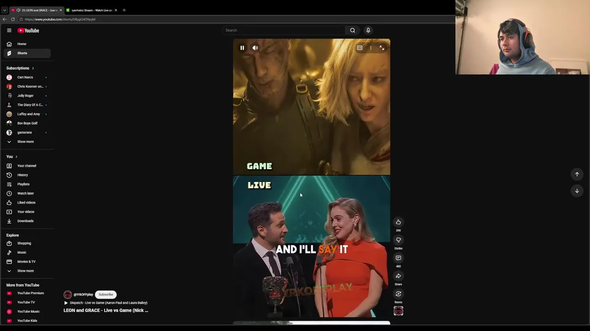Mute the Short's volume
Image resolution: width=590 pixels, height=331 pixels.
pyautogui.click(x=255, y=48)
